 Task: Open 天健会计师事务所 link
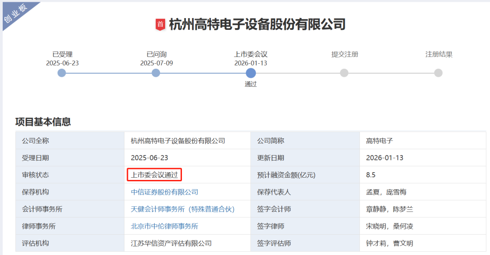coord(182,209)
